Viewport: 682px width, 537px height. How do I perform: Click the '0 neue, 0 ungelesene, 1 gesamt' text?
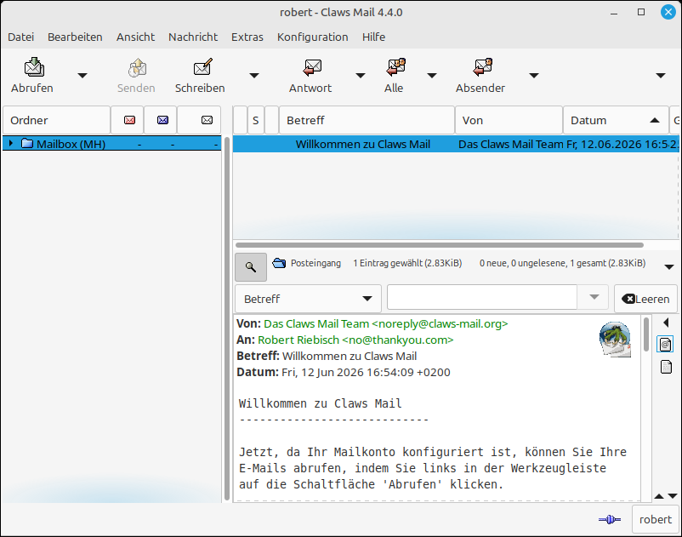[562, 263]
